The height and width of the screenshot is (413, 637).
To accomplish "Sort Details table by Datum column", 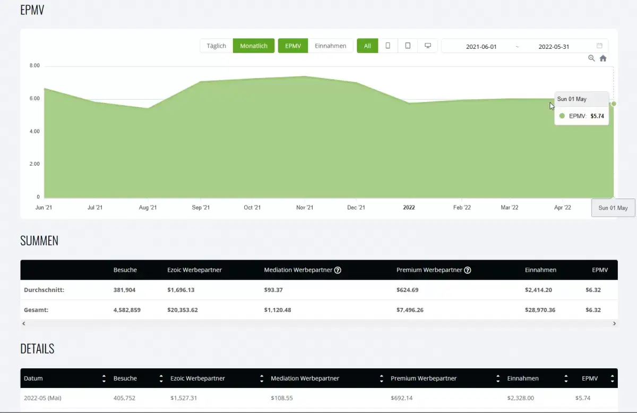I will (x=104, y=378).
